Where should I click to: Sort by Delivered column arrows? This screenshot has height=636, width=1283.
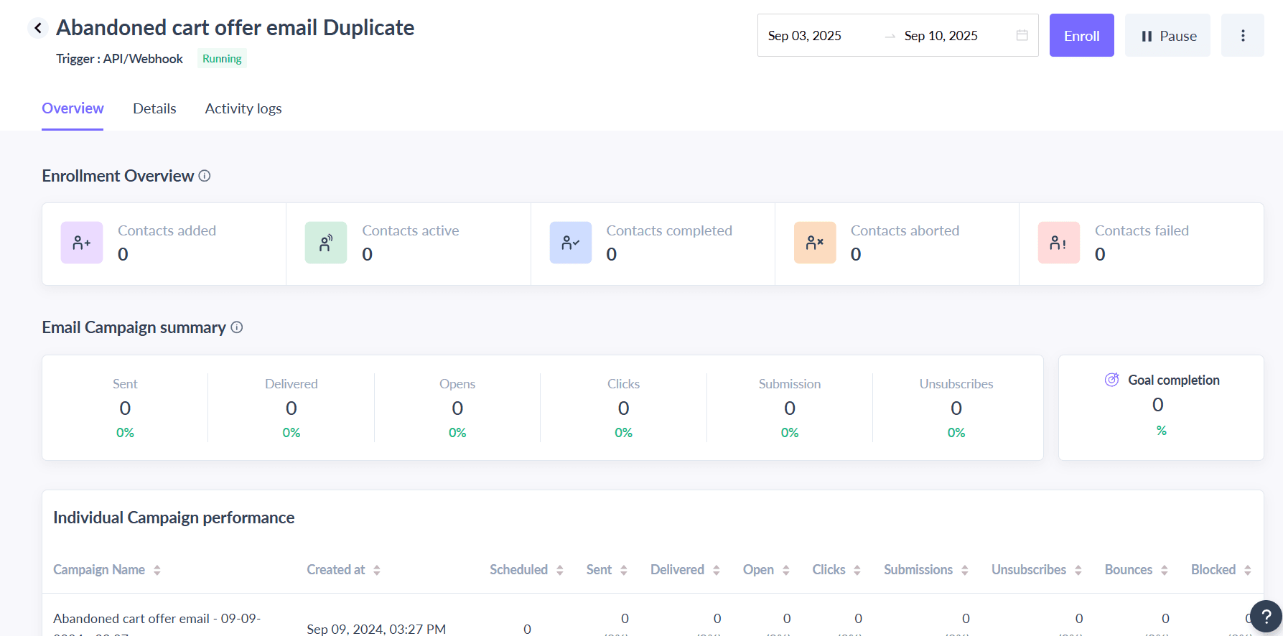click(x=717, y=570)
